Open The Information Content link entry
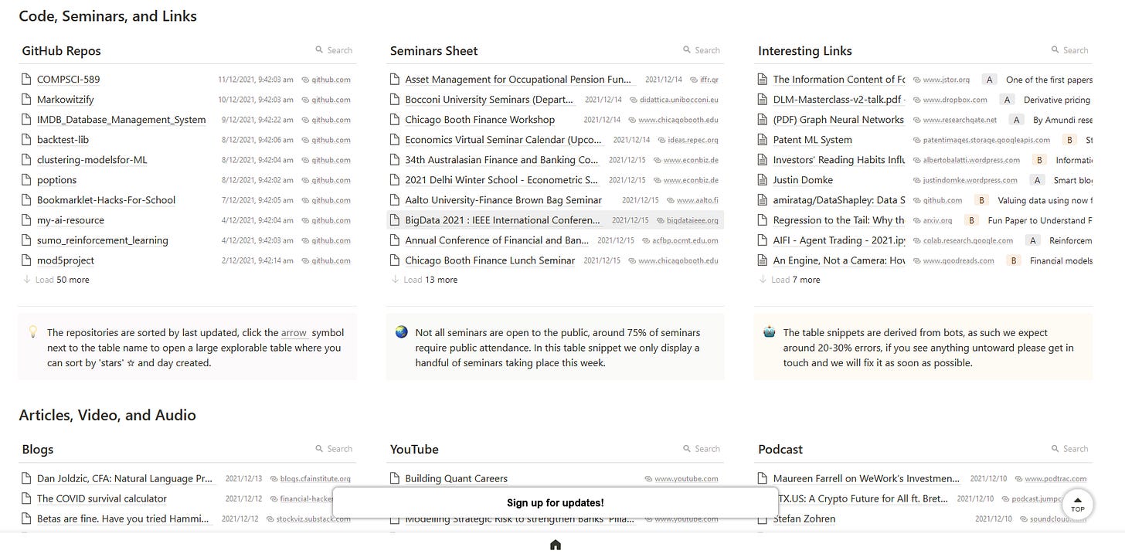 (x=839, y=80)
